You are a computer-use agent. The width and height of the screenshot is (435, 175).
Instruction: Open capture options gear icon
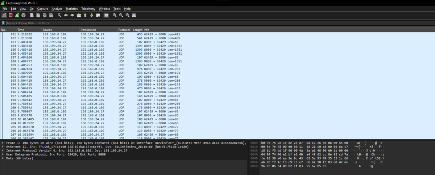pyautogui.click(x=24, y=15)
